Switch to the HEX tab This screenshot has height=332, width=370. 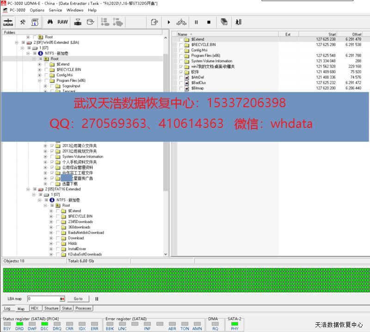(35, 308)
